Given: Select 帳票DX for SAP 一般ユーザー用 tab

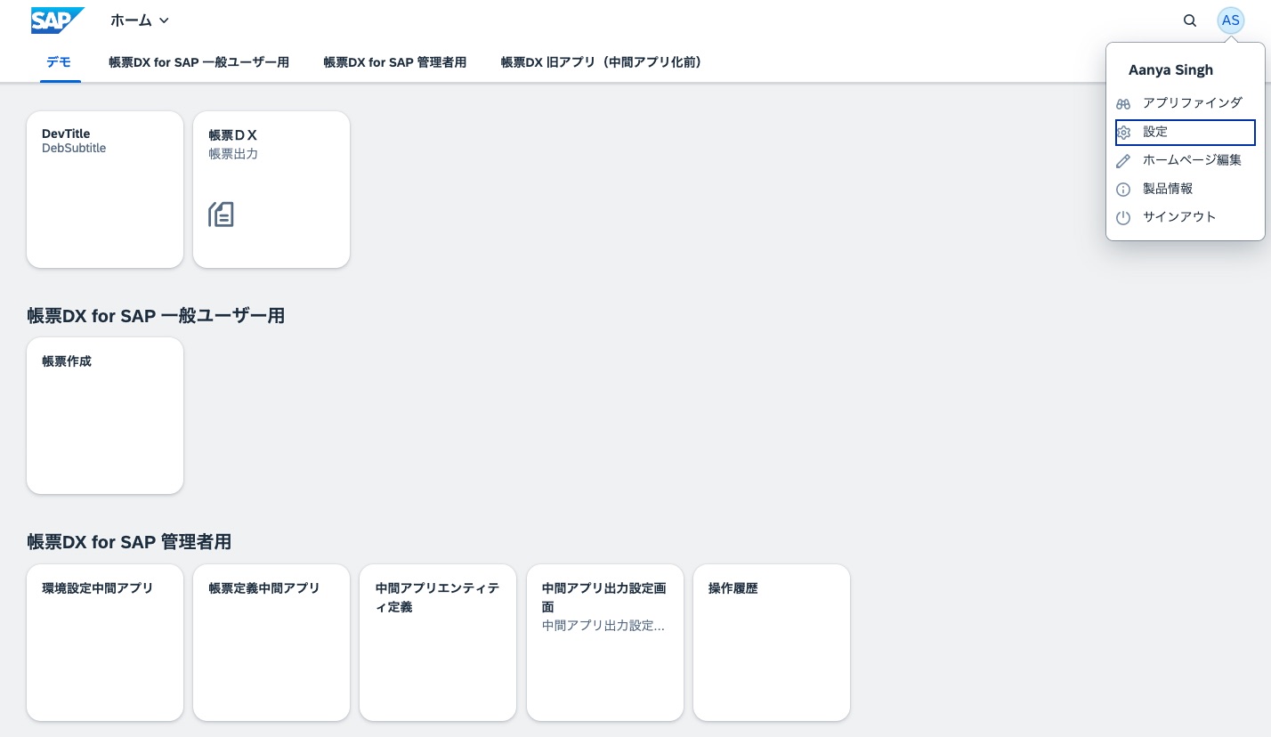Looking at the screenshot, I should [x=198, y=62].
